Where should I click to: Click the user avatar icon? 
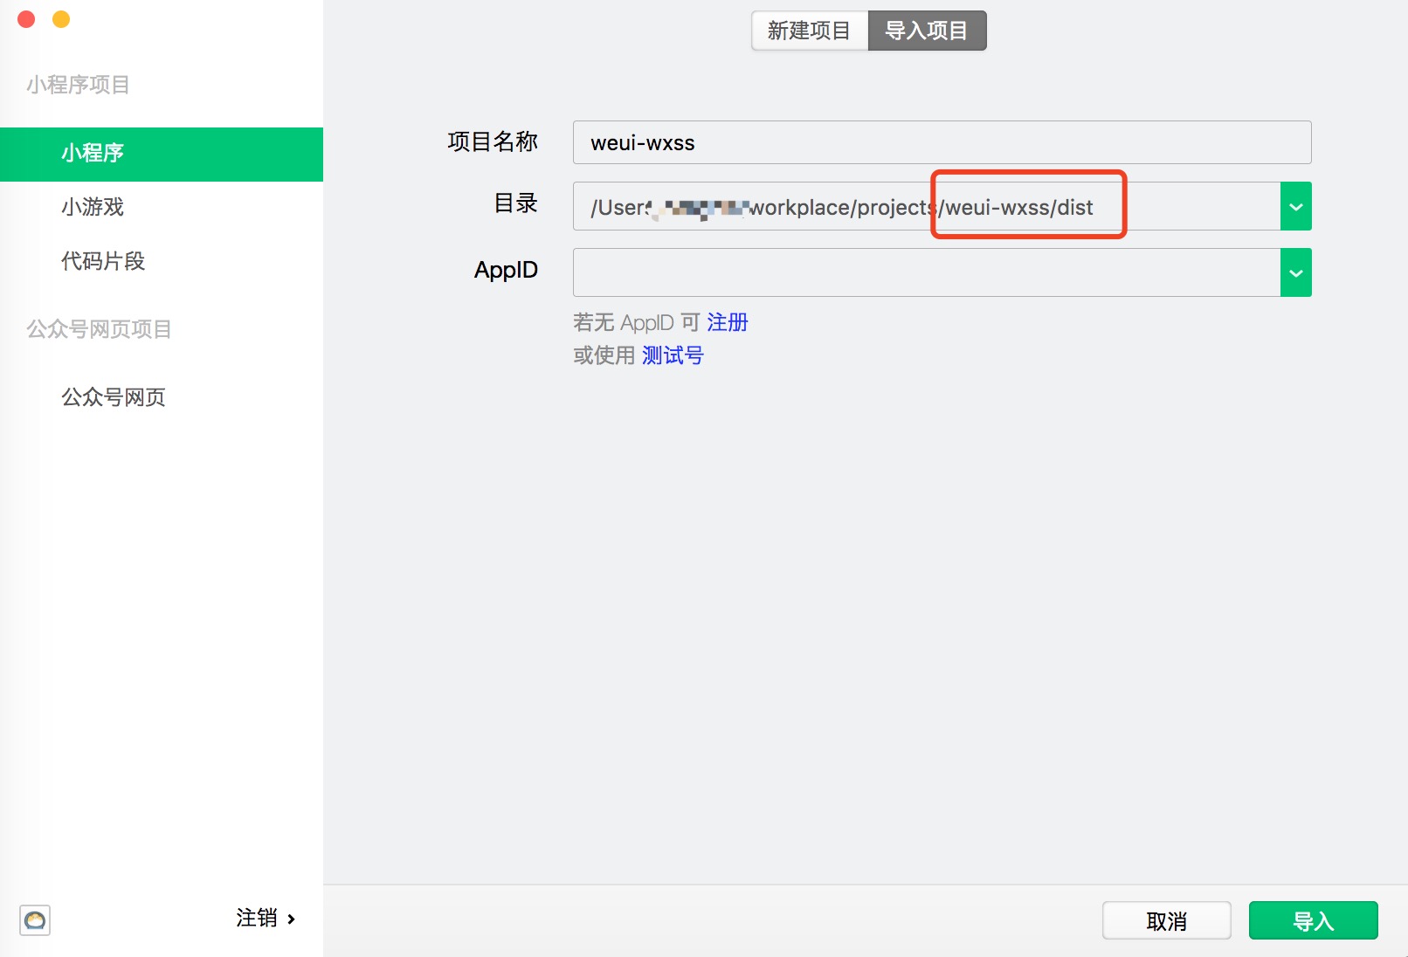(35, 919)
